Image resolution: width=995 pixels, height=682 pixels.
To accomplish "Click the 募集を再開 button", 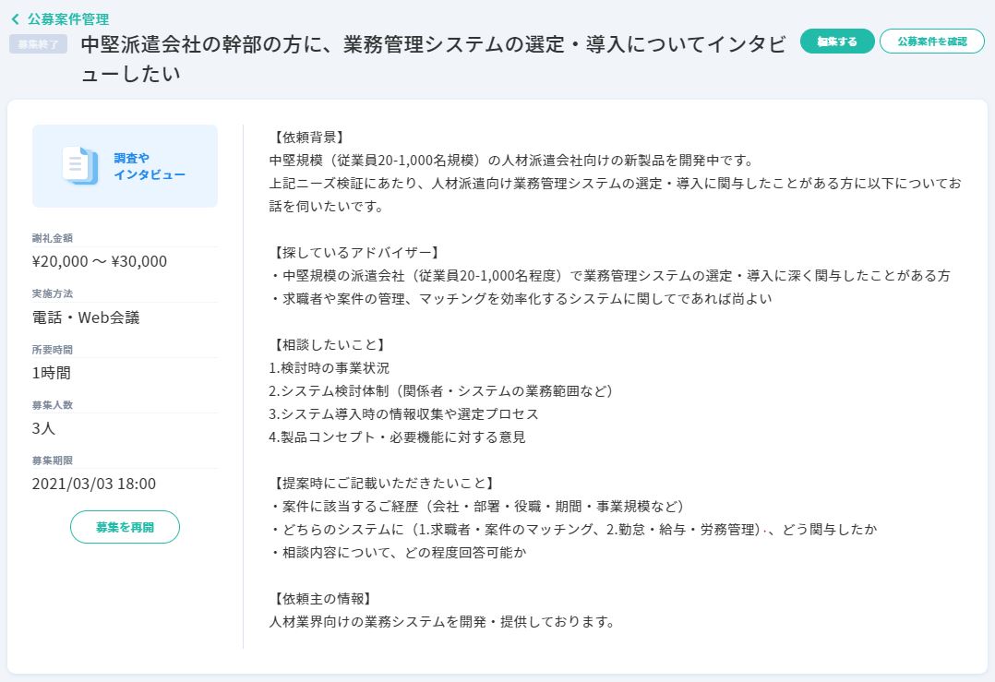I will 125,527.
